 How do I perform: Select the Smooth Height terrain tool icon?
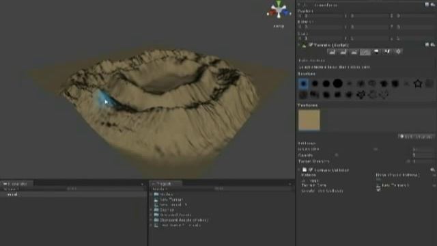pos(354,52)
